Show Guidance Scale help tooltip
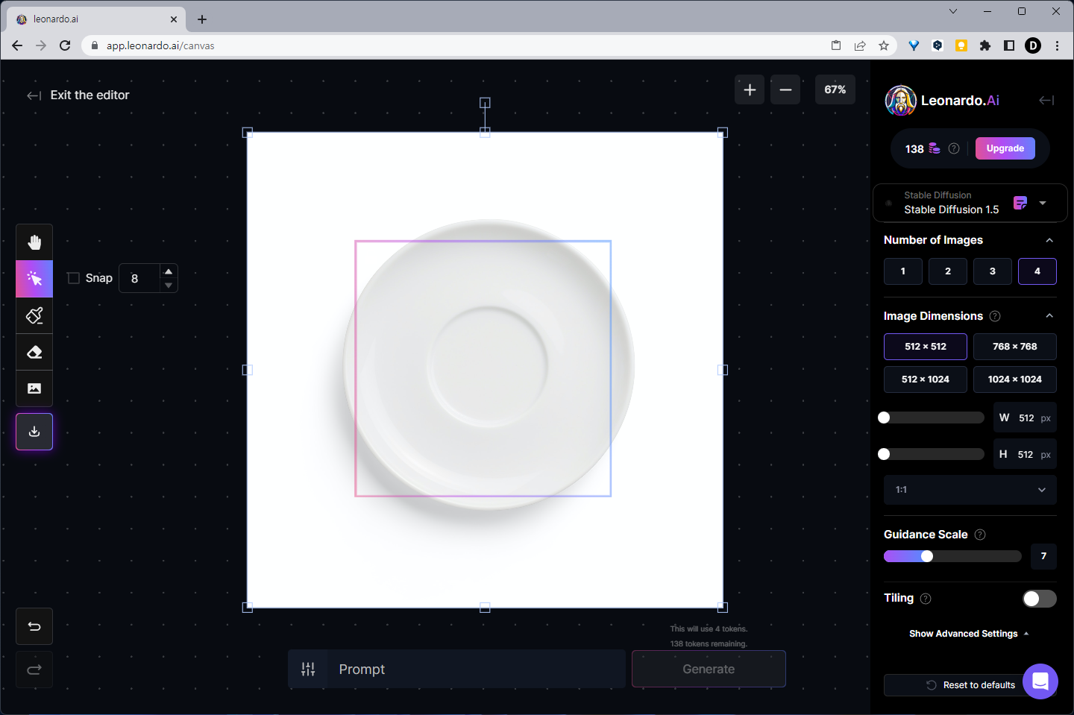This screenshot has height=715, width=1074. point(980,535)
